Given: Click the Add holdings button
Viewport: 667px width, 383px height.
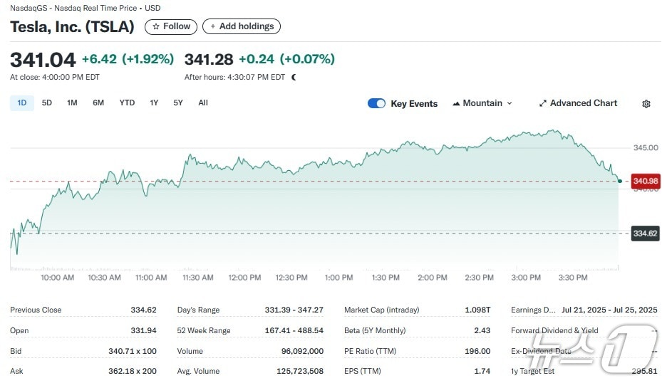Looking at the screenshot, I should pos(242,26).
